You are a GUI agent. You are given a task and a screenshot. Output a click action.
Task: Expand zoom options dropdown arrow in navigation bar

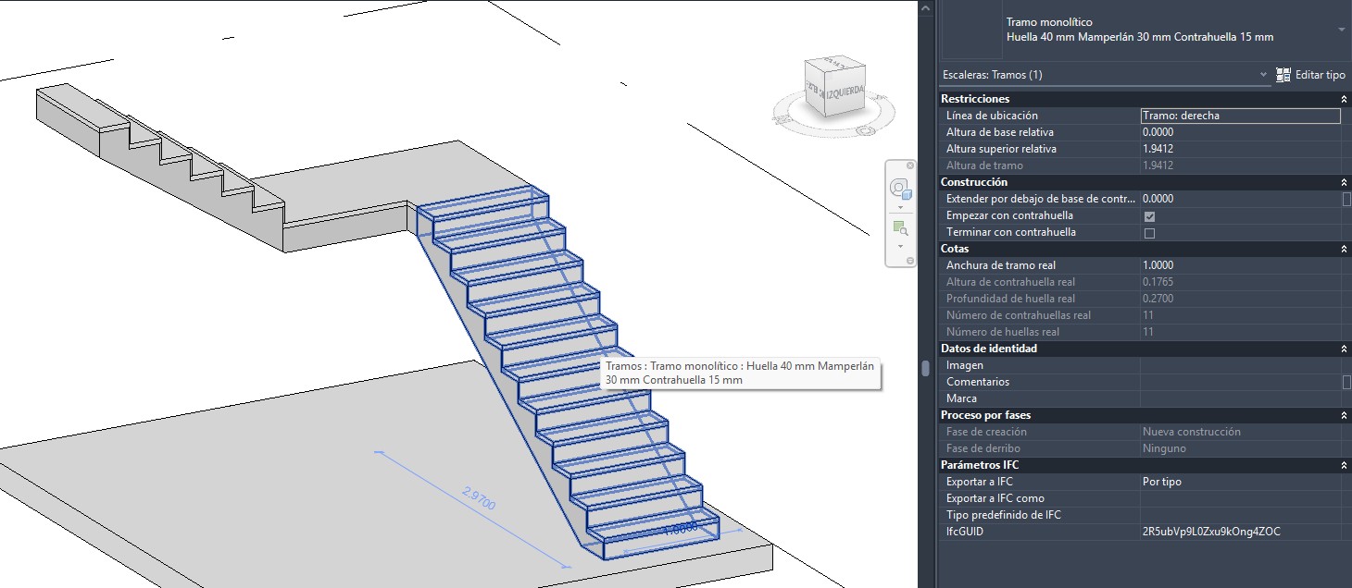point(900,246)
